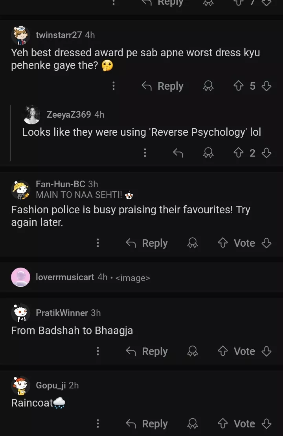Click the award icon on PratikWinner's comment
The width and height of the screenshot is (283, 436).
193,351
